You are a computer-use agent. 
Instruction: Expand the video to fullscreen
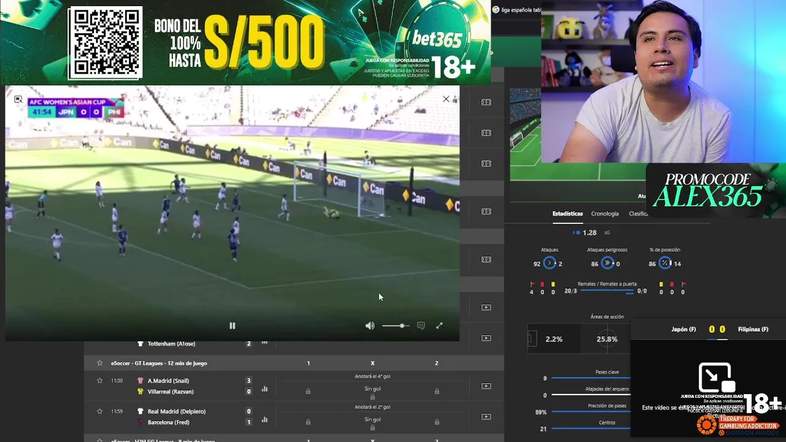[x=439, y=326]
